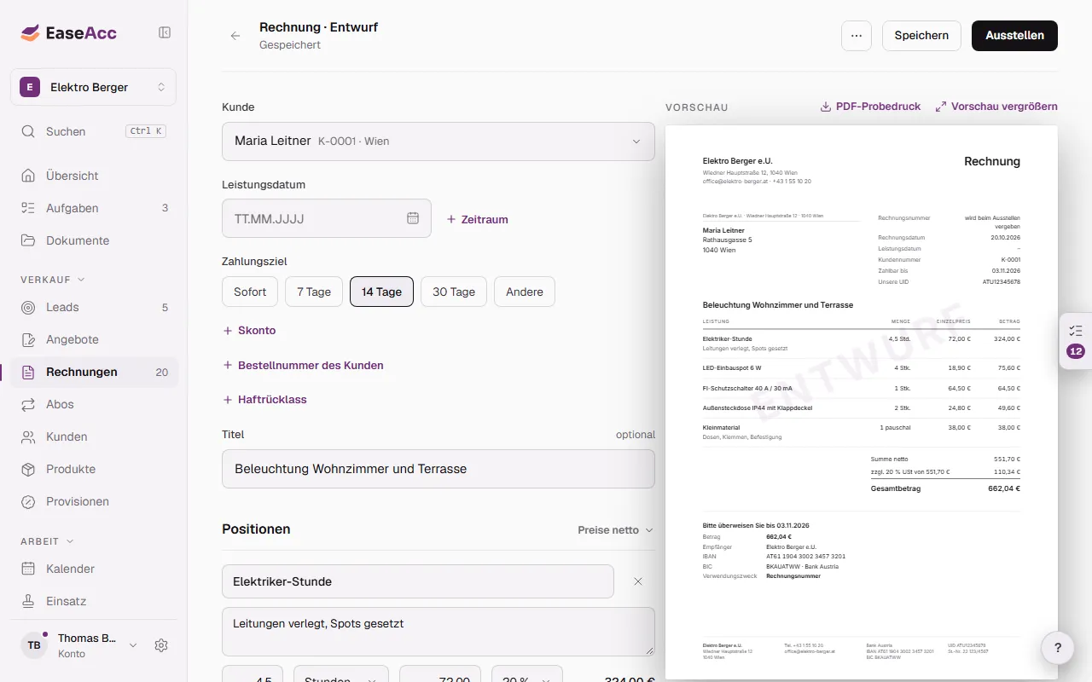The image size is (1092, 682).
Task: Add Skonto to the invoice
Action: [249, 330]
